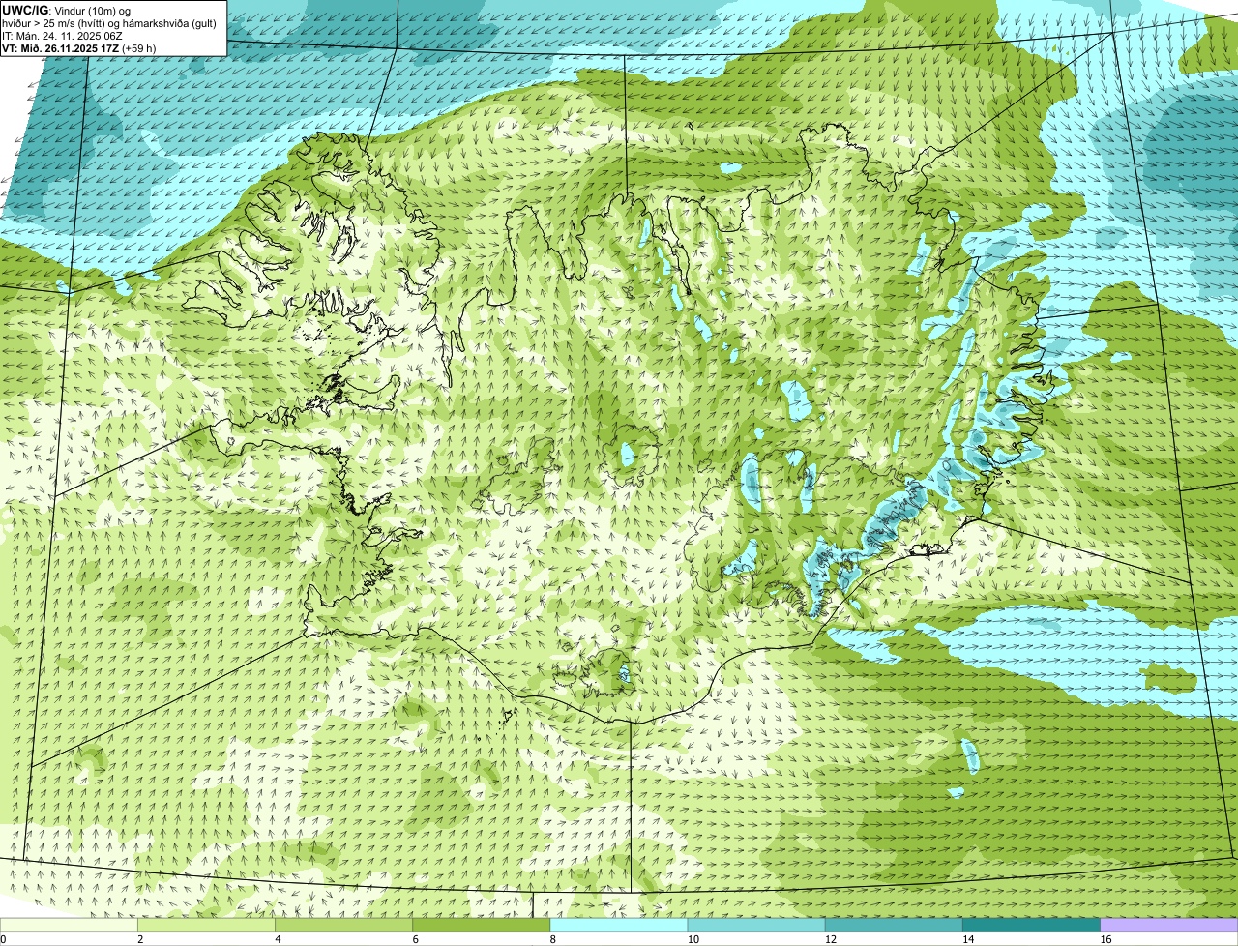1238x946 pixels.
Task: Click the legend value label '8'
Action: point(553,939)
